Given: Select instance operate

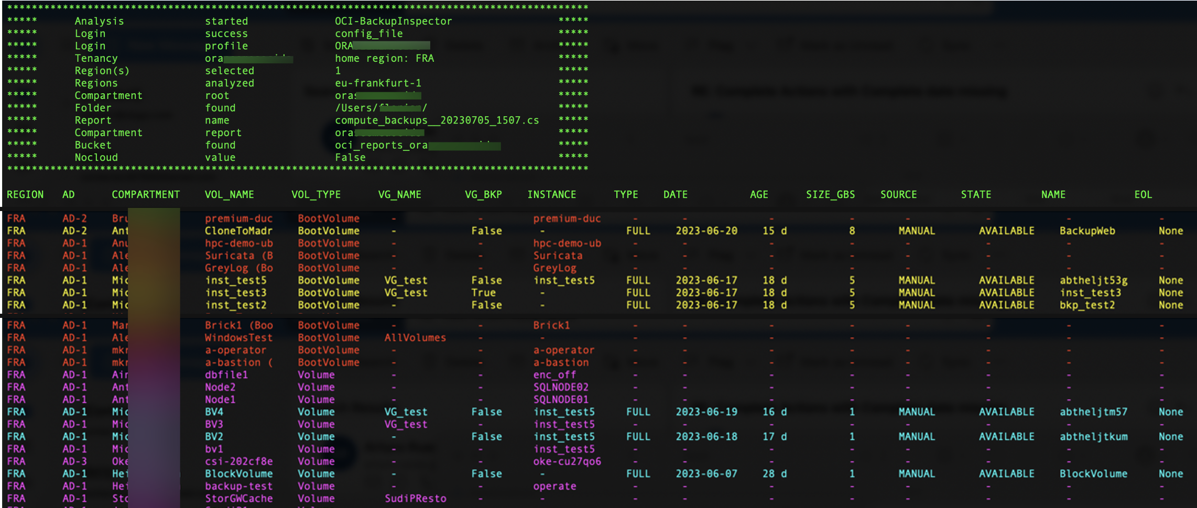Looking at the screenshot, I should click(x=554, y=486).
